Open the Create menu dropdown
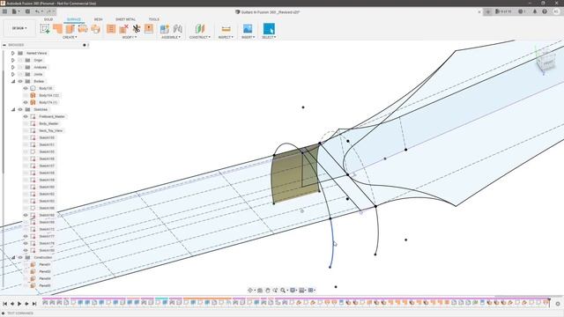The height and width of the screenshot is (317, 564). click(x=70, y=37)
